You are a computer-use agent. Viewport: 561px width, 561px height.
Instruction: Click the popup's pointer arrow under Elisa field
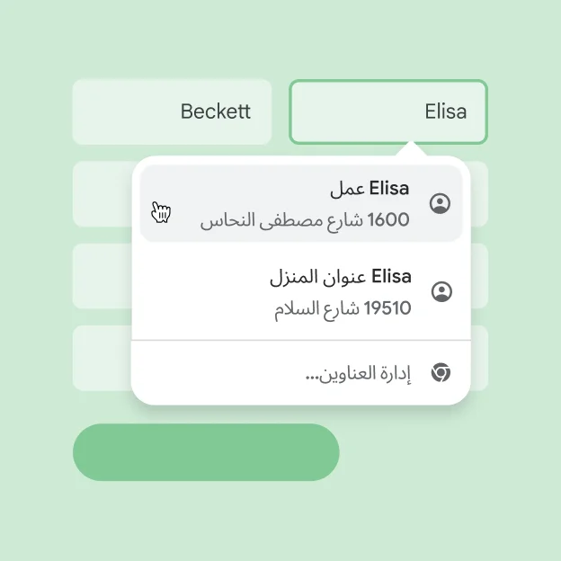(412, 149)
